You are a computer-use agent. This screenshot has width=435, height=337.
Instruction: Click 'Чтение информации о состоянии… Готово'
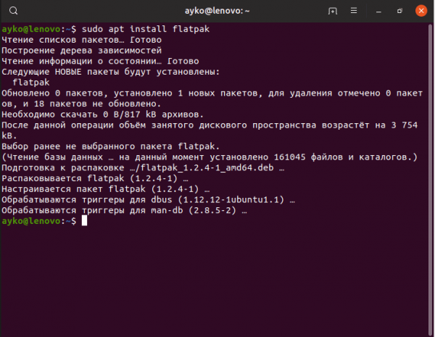(100, 61)
